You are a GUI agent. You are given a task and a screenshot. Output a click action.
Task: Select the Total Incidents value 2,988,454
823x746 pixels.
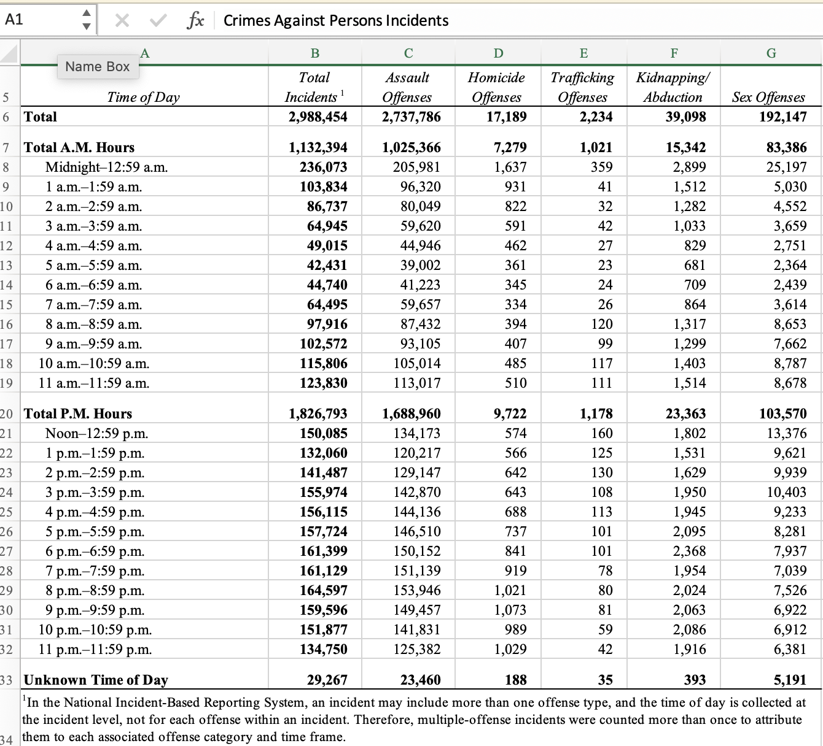(x=317, y=117)
